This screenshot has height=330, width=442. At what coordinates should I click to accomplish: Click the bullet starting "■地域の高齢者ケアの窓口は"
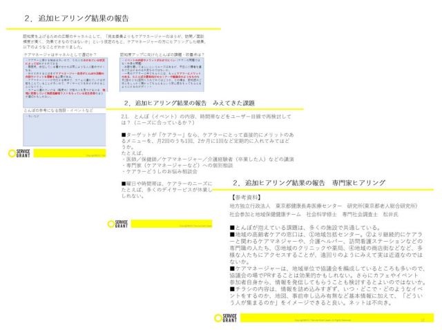[326, 248]
